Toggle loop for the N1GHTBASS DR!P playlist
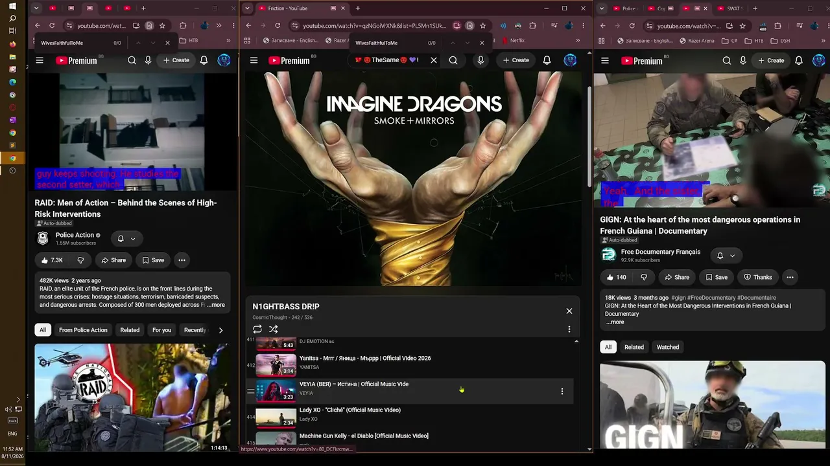This screenshot has width=830, height=466. pyautogui.click(x=257, y=329)
